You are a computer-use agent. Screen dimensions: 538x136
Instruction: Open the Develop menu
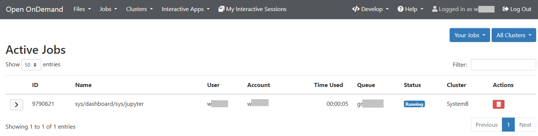370,9
